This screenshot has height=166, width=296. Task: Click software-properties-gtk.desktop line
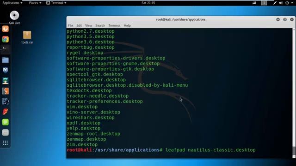click(x=110, y=69)
